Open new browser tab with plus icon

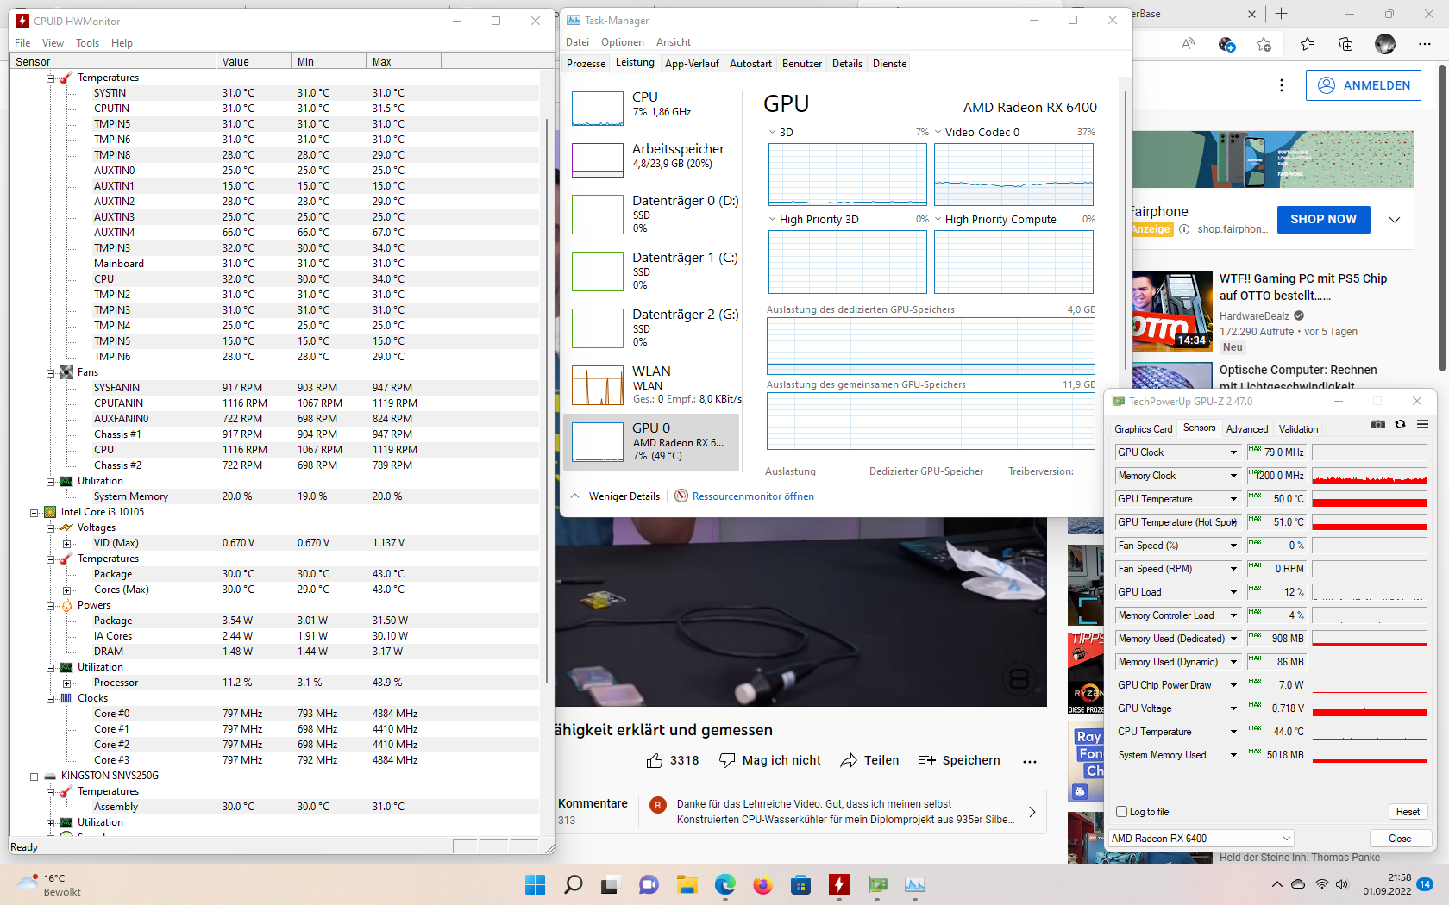coord(1282,14)
